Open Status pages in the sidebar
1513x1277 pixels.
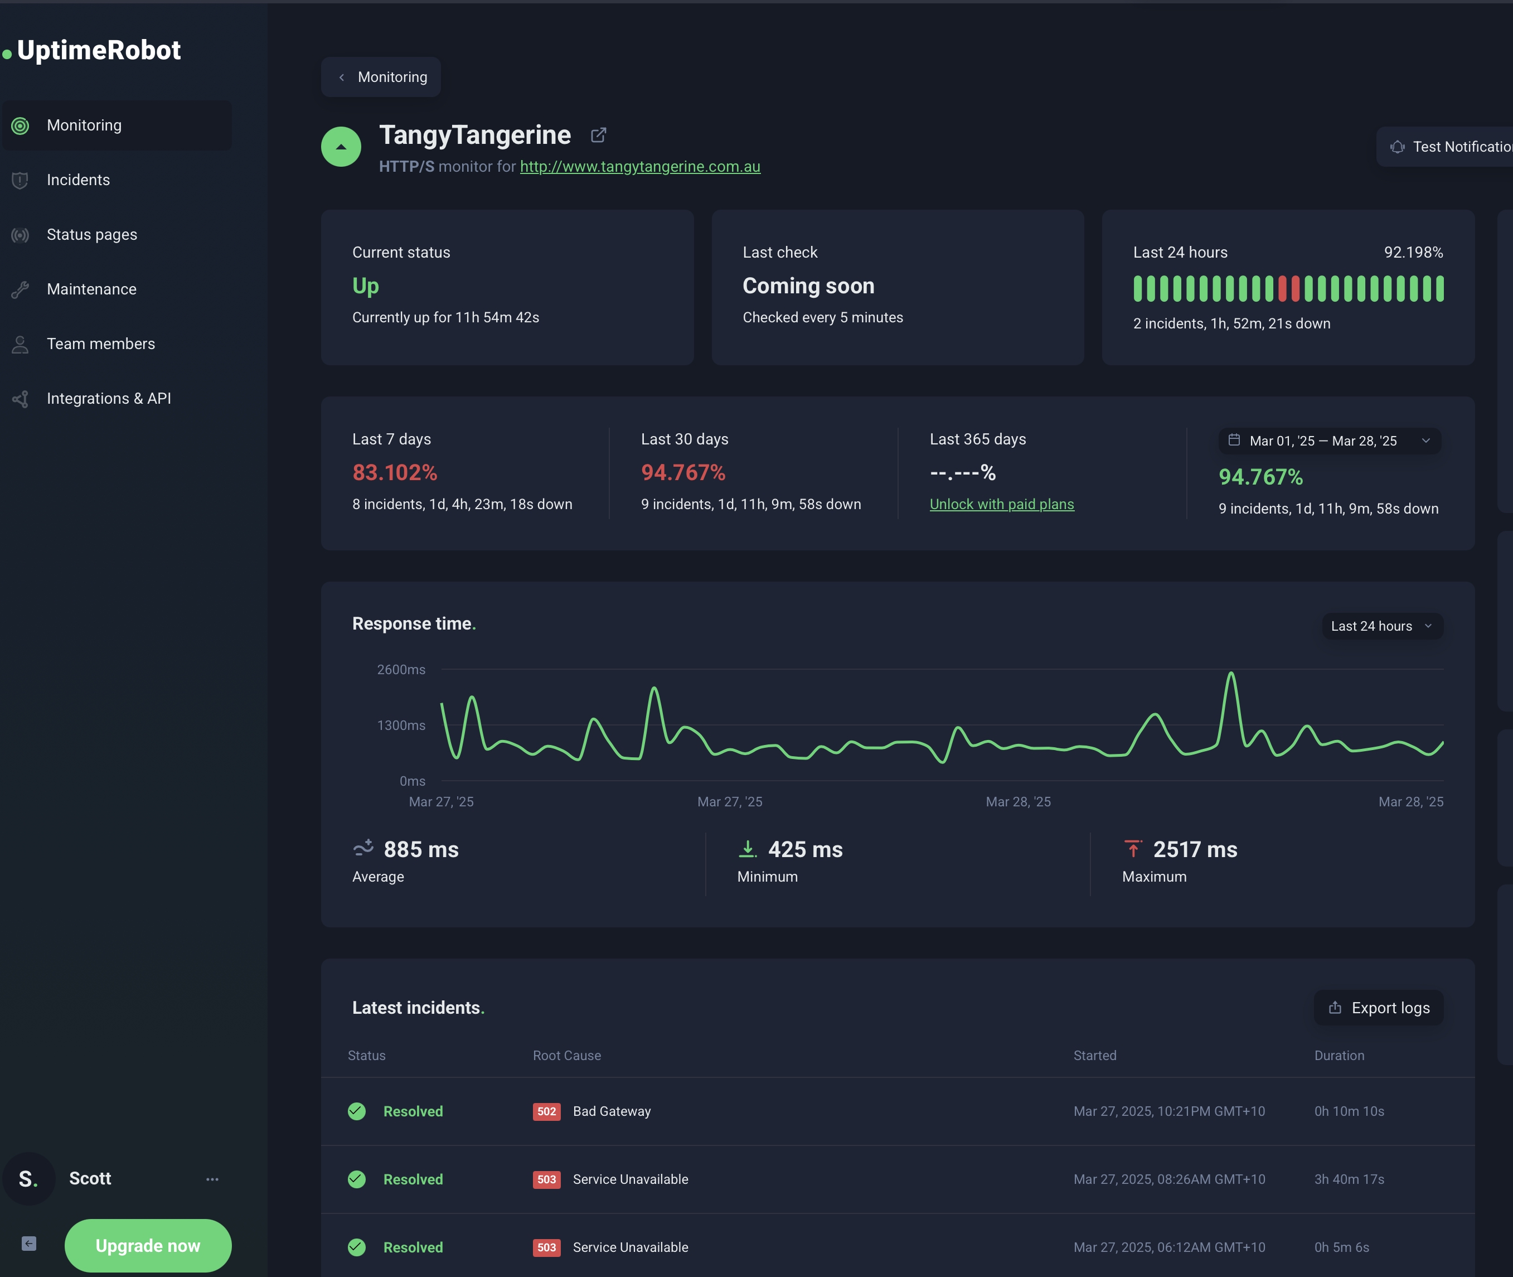pyautogui.click(x=117, y=235)
